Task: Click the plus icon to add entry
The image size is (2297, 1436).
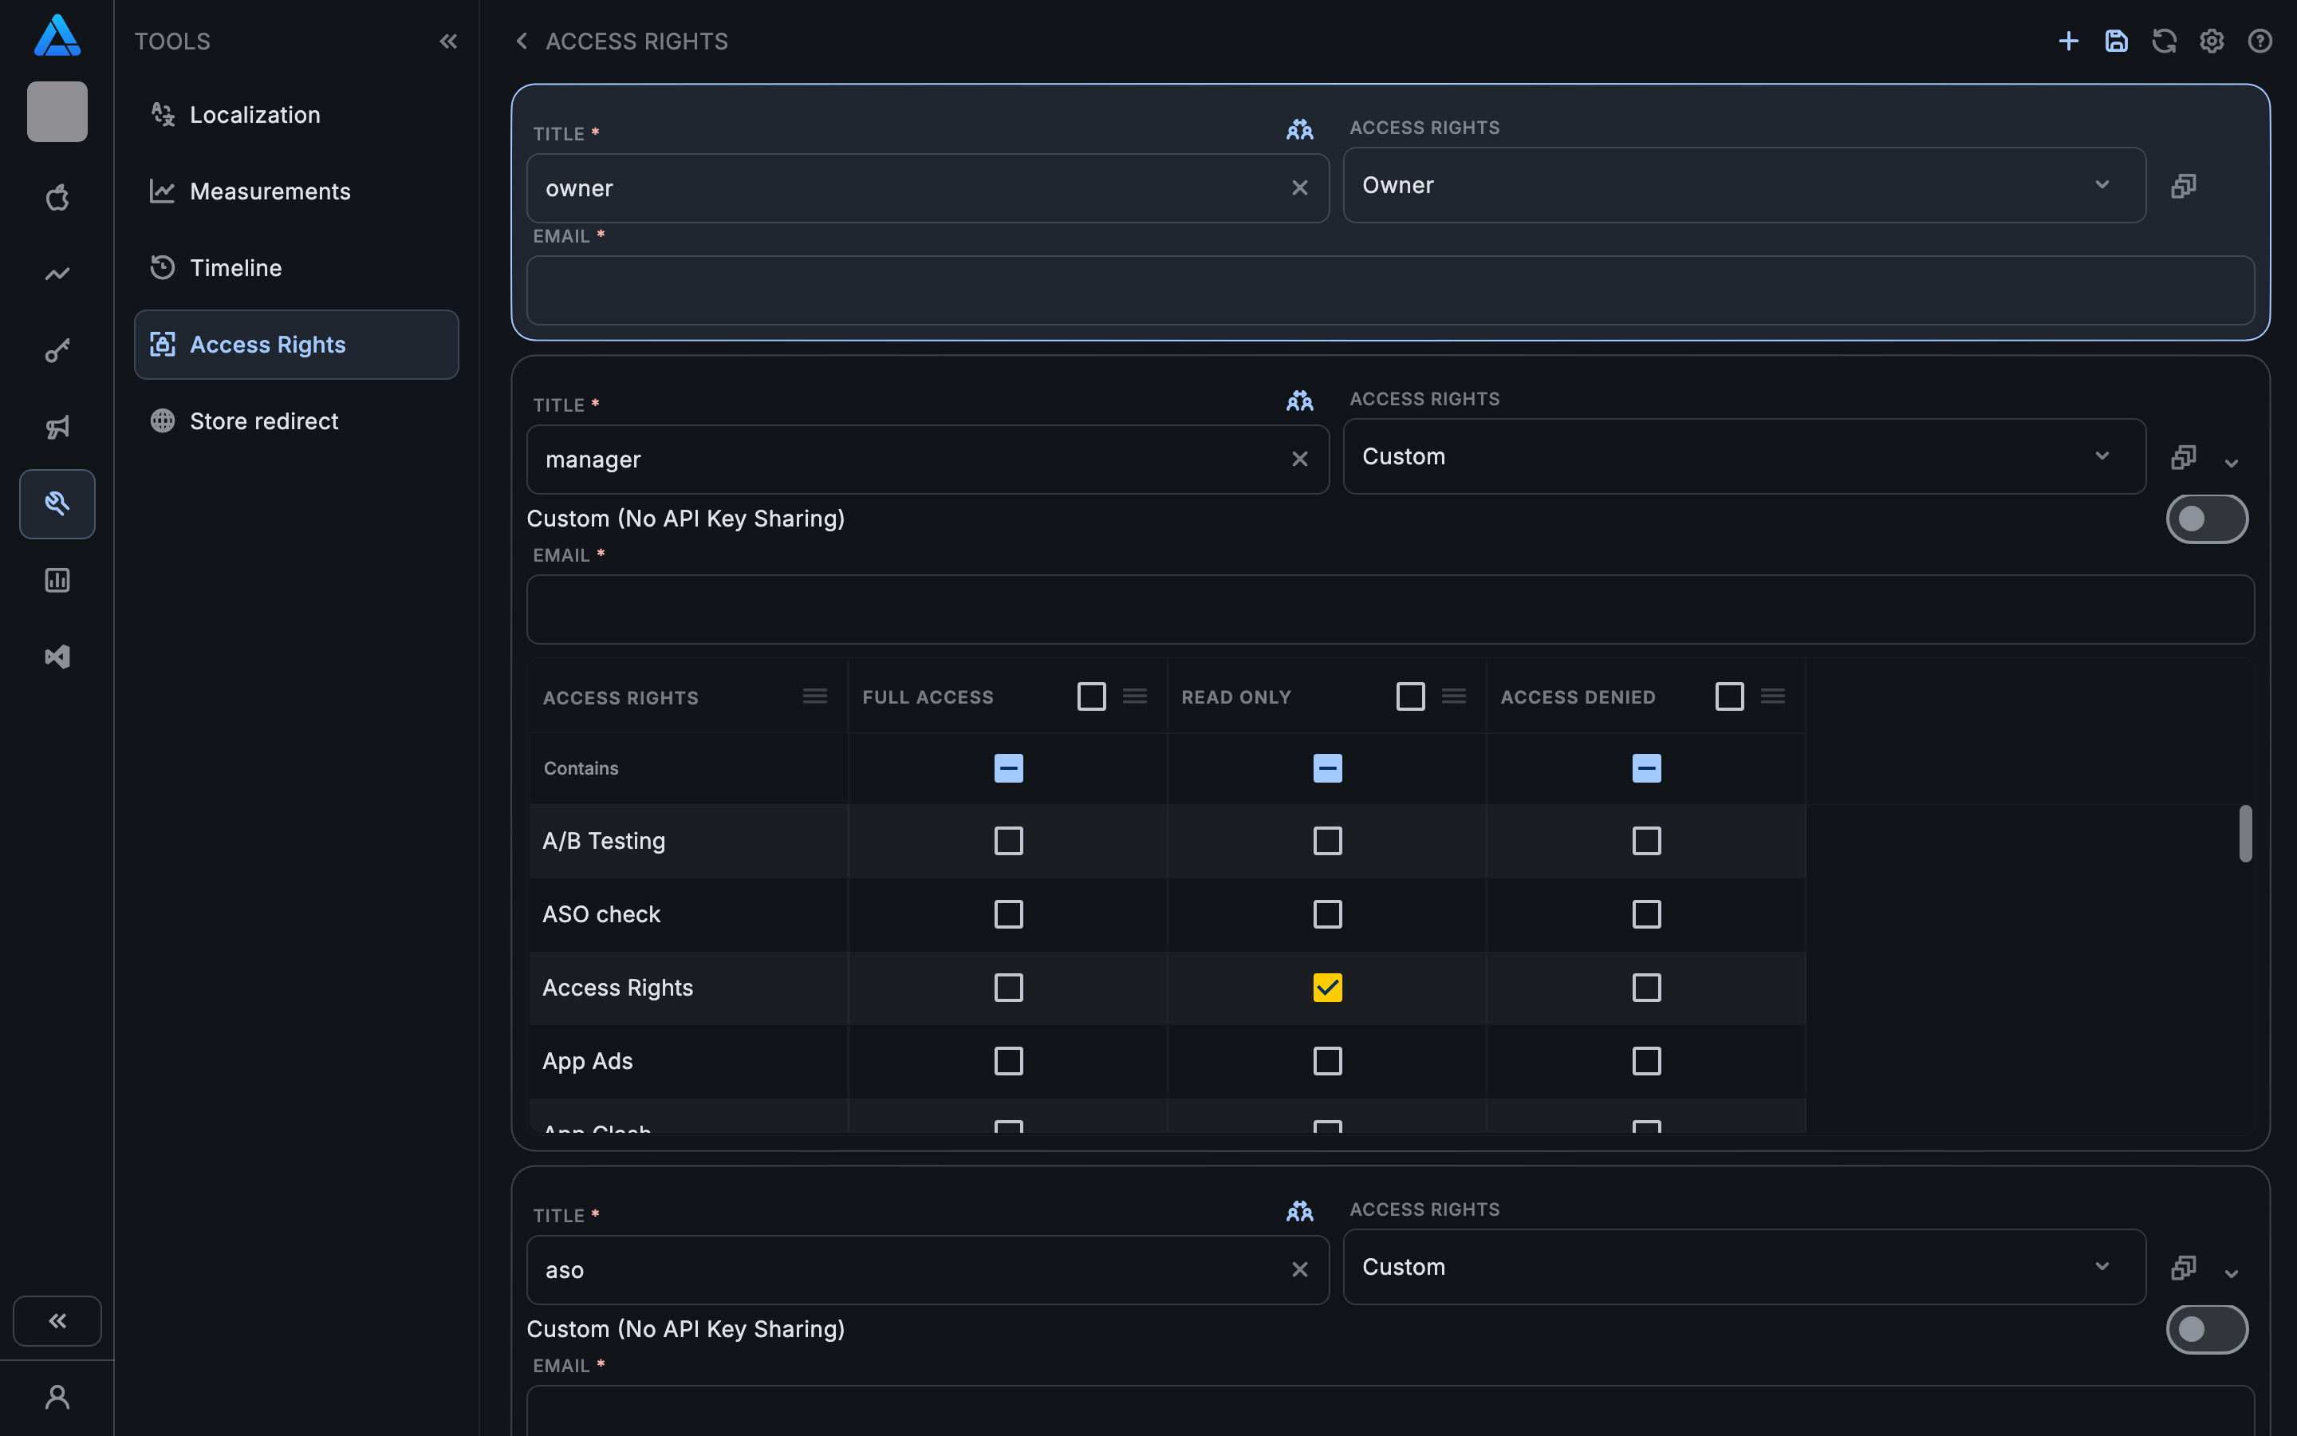Action: point(2068,41)
